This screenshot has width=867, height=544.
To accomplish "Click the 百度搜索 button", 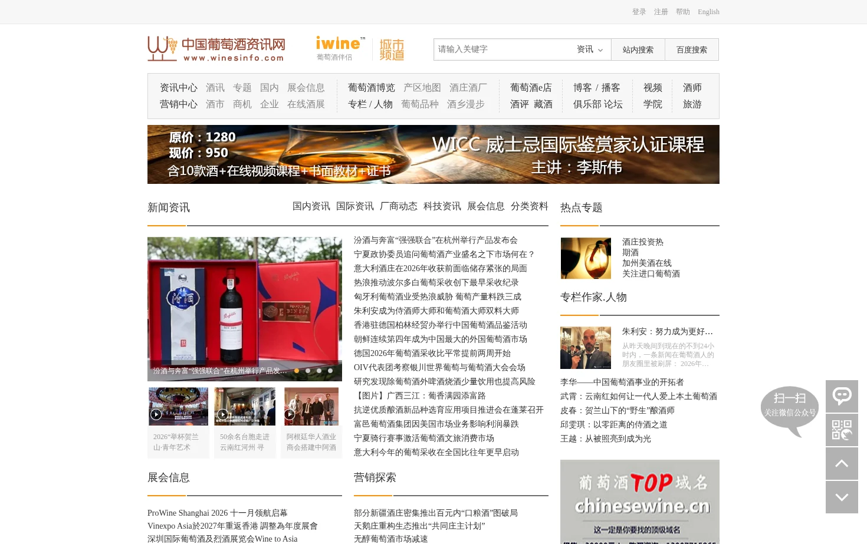I will pos(692,50).
